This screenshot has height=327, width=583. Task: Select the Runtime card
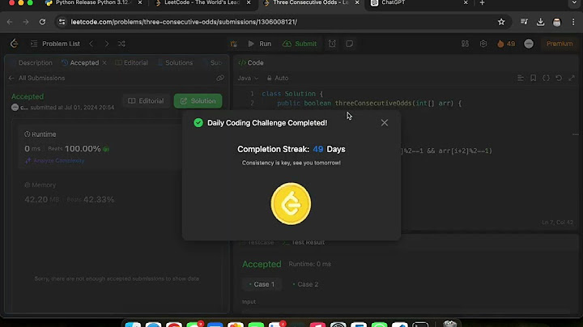click(x=101, y=148)
